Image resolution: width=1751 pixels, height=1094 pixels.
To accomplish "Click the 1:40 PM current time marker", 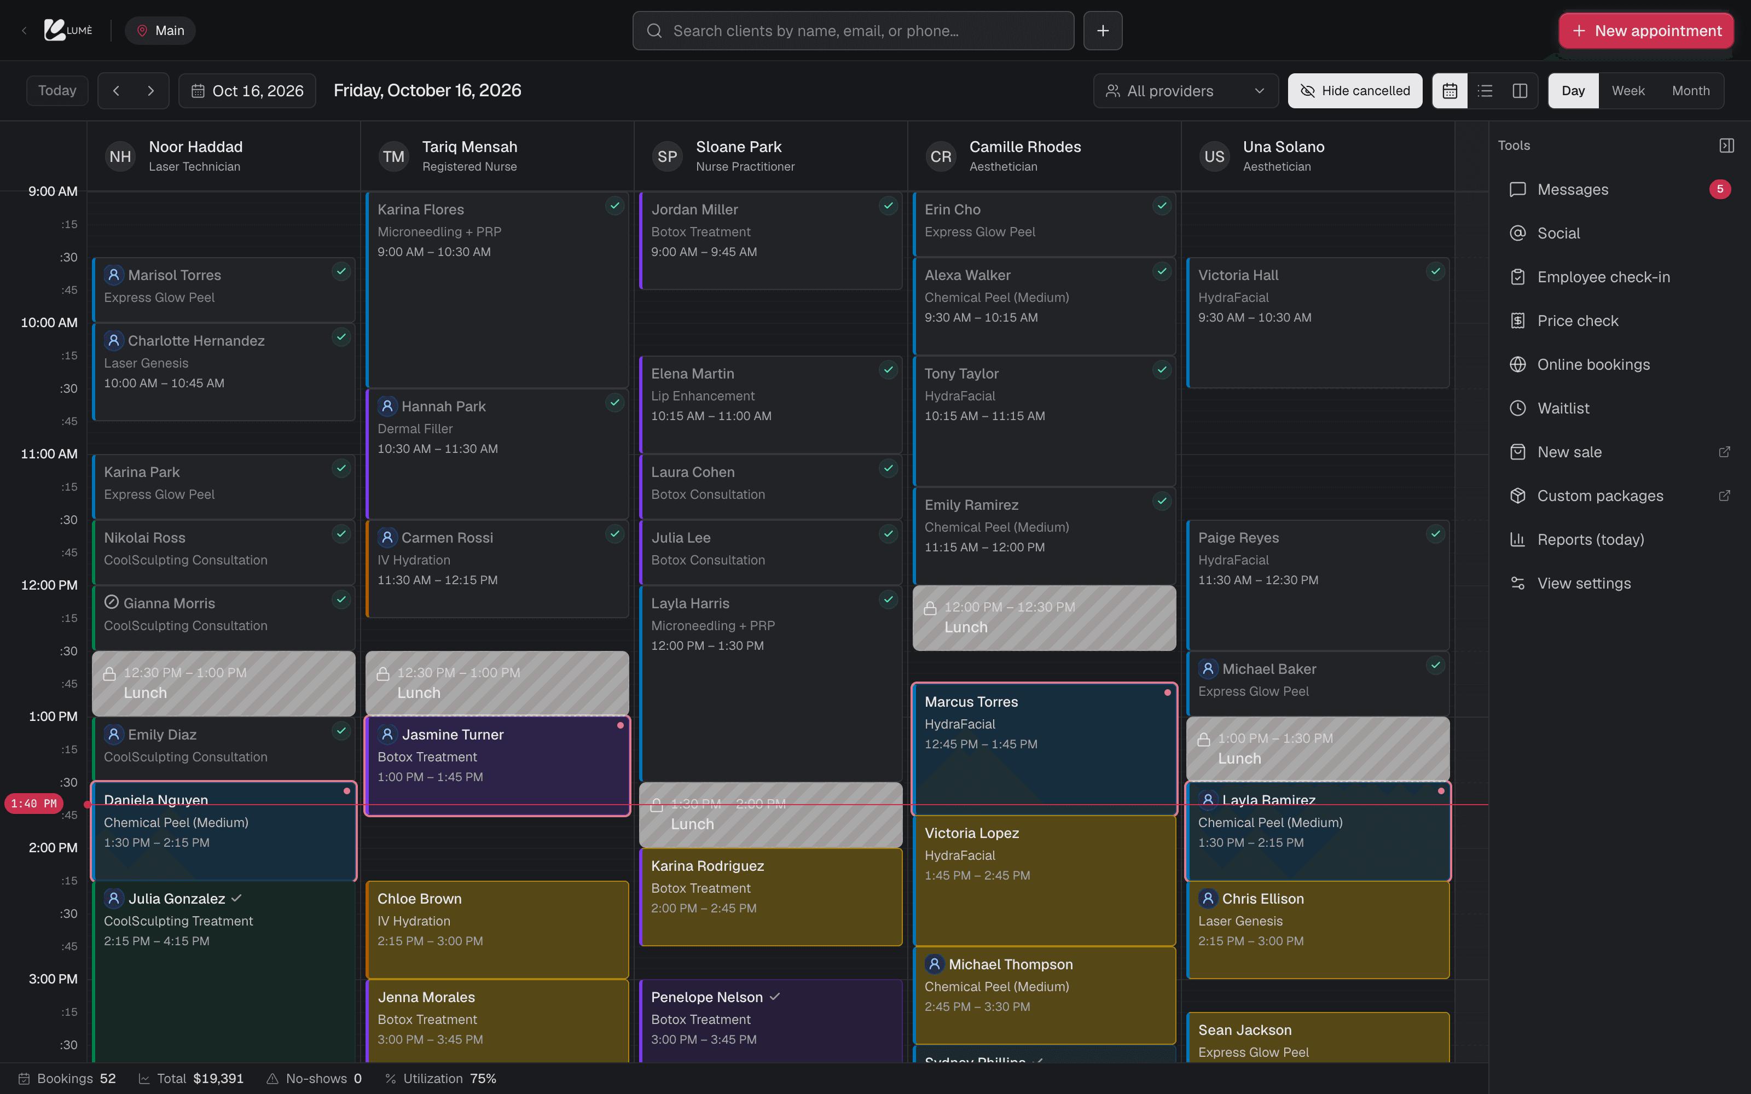I will point(34,804).
